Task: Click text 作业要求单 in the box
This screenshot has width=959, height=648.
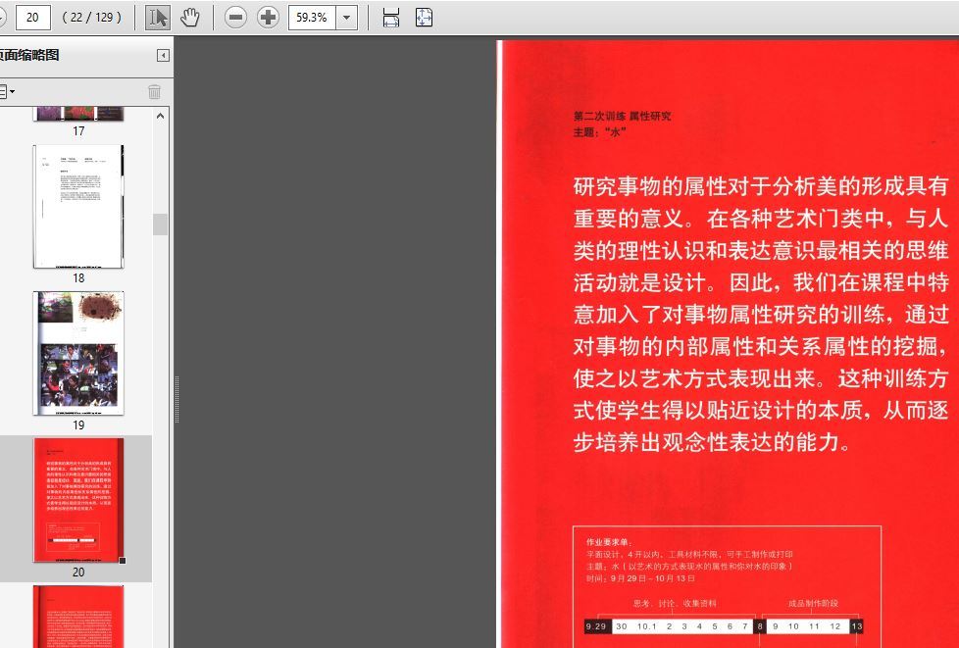Action: click(609, 542)
